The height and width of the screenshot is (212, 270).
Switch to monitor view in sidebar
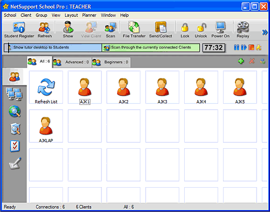[x=14, y=94]
